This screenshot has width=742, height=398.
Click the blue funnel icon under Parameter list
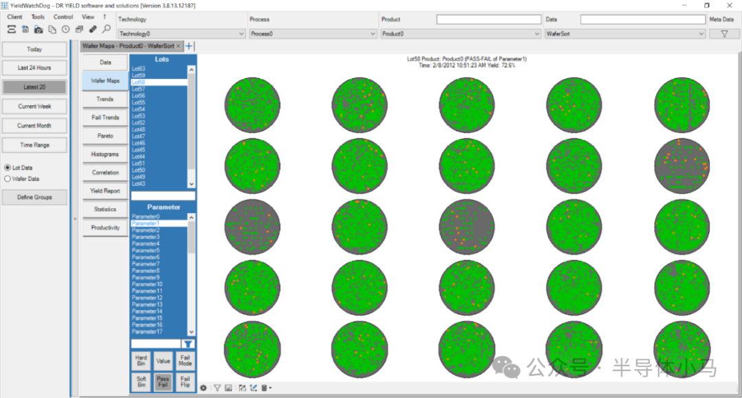[188, 344]
